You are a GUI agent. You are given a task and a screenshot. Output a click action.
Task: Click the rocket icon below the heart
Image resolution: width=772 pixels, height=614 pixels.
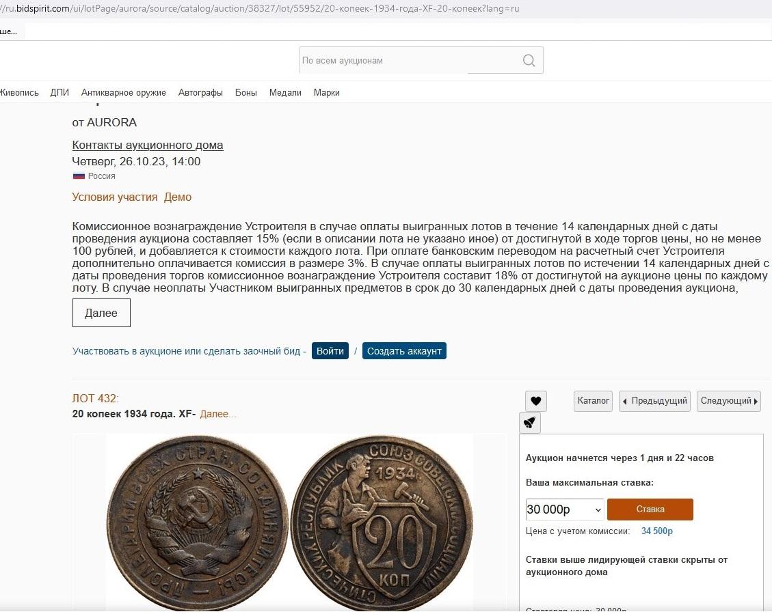[x=530, y=422]
